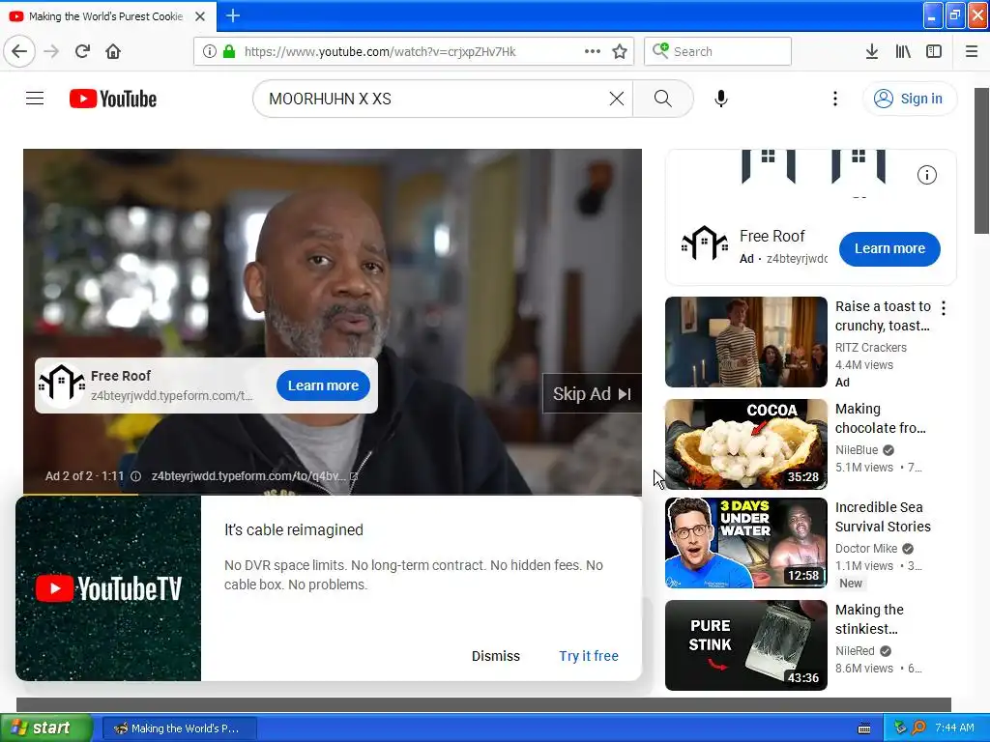Open options menu for the RITZ Crackers ad

point(944,308)
